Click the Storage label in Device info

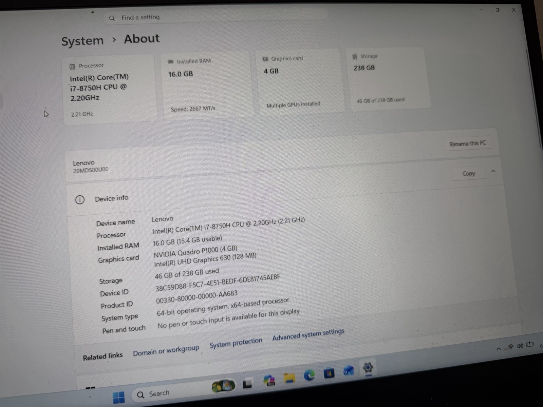(111, 281)
